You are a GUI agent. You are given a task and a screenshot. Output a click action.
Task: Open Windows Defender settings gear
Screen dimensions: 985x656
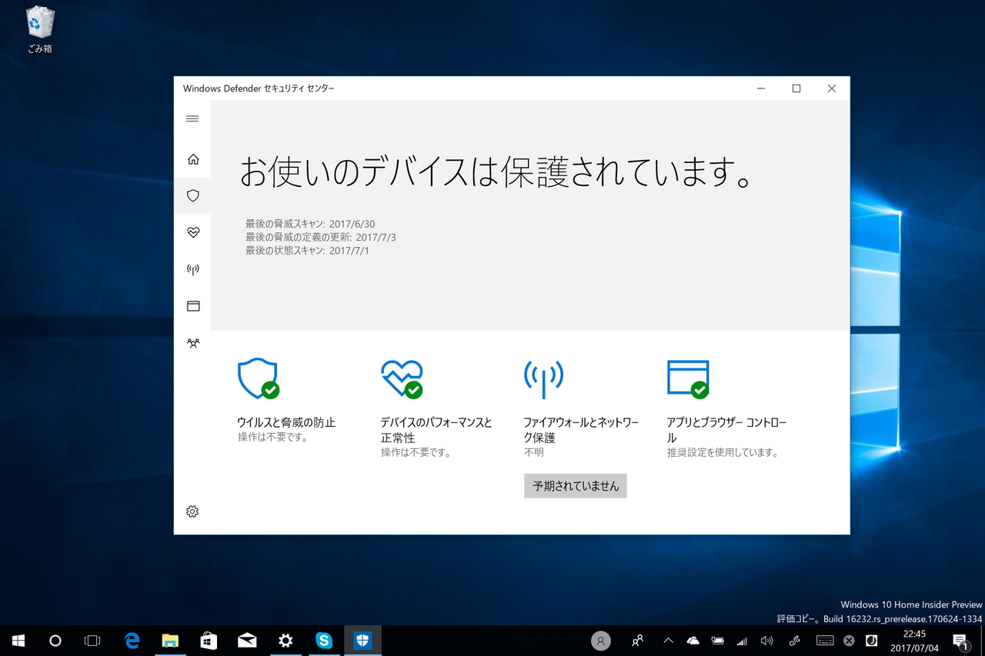click(x=192, y=511)
